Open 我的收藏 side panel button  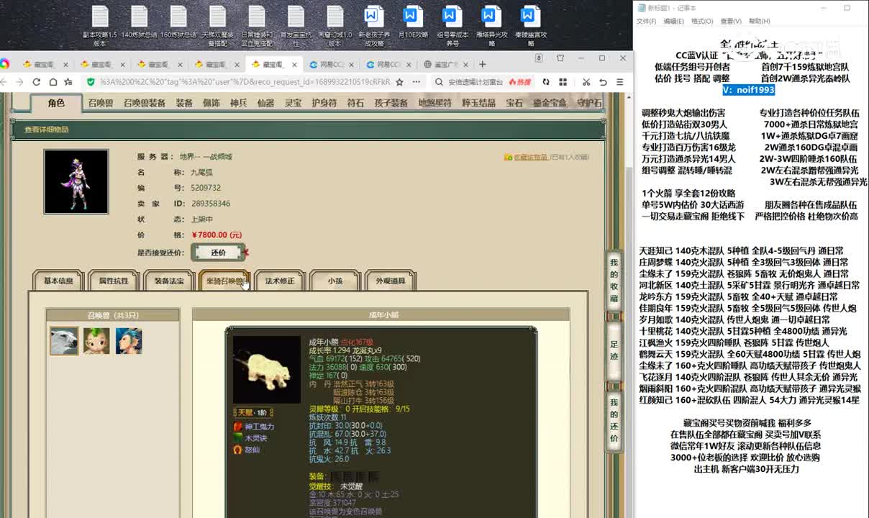pos(614,281)
